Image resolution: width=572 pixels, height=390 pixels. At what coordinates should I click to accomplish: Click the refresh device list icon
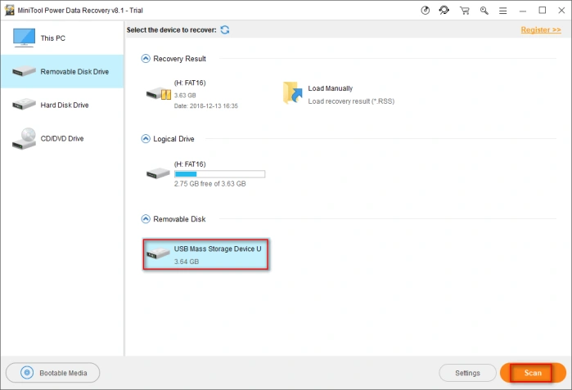click(225, 30)
